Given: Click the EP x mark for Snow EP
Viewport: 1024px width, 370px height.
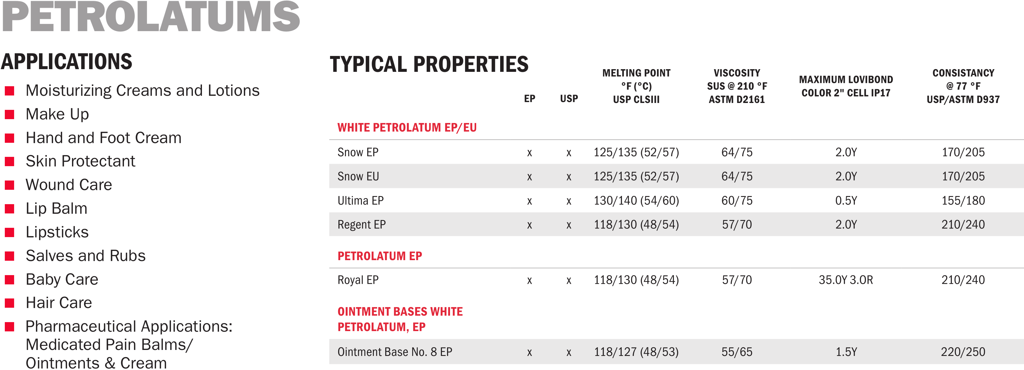Looking at the screenshot, I should point(530,153).
